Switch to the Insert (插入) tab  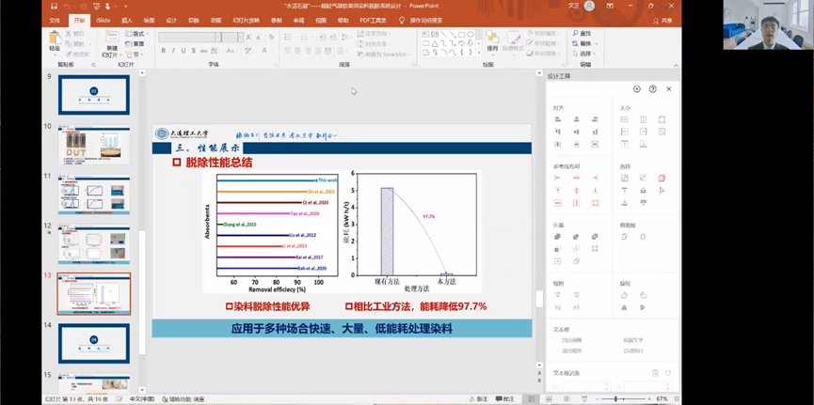pyautogui.click(x=127, y=21)
